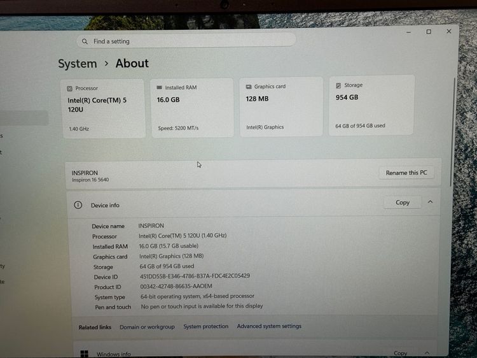The image size is (477, 358).
Task: Click the vertical scrollbar of Settings
Action: [452, 132]
